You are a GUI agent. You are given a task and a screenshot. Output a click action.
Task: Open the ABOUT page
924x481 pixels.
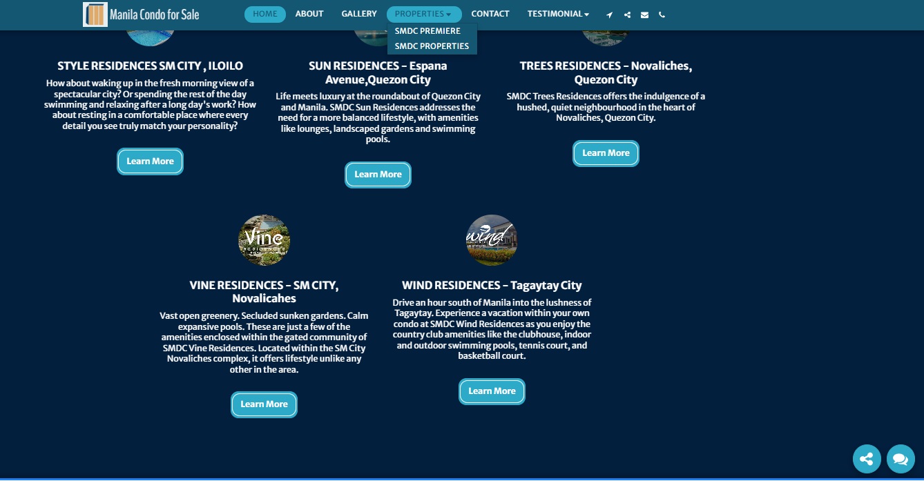coord(309,14)
